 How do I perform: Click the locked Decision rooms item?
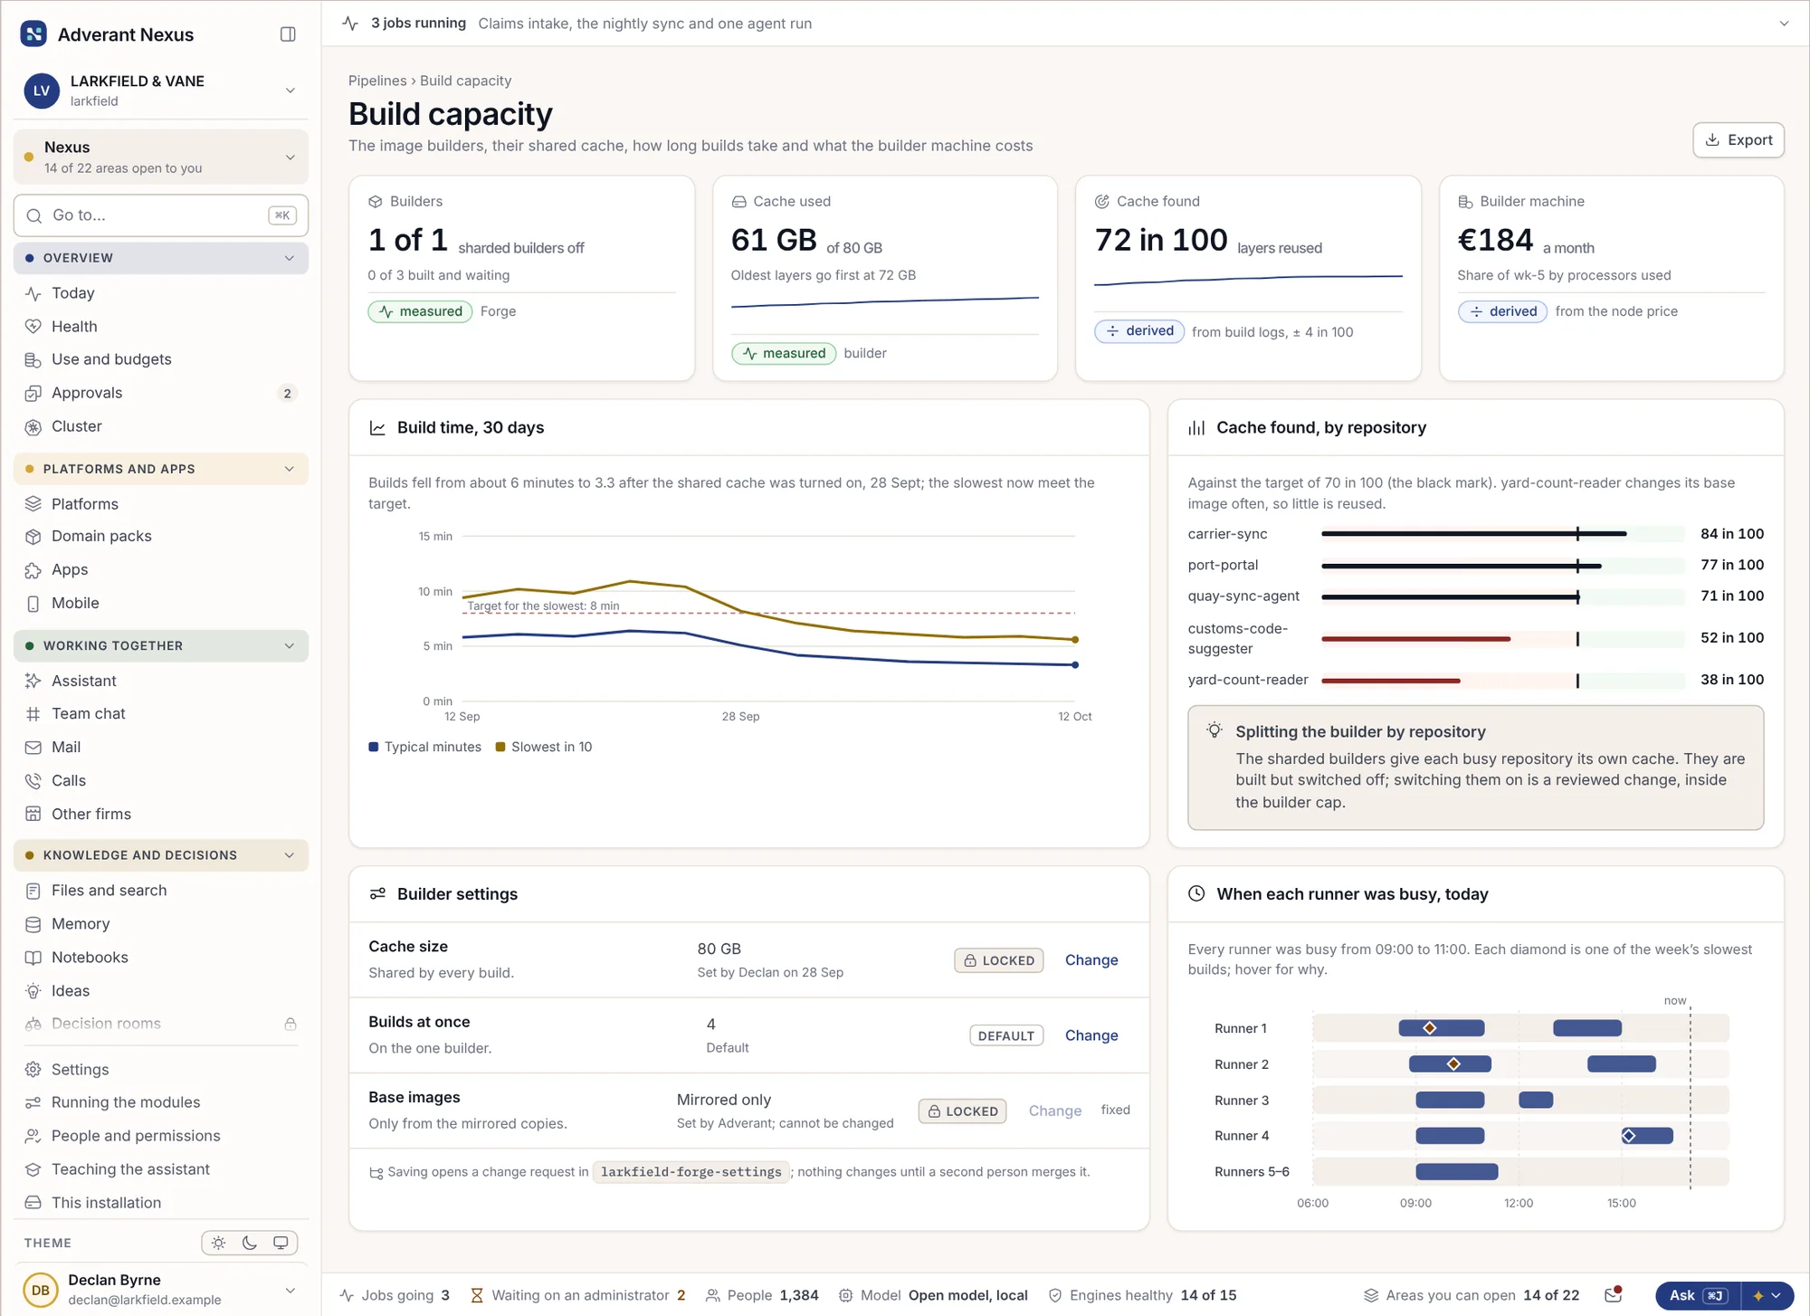click(x=161, y=1024)
